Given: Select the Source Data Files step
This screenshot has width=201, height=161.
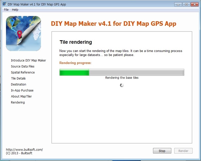Looking at the screenshot, I should (23, 66).
